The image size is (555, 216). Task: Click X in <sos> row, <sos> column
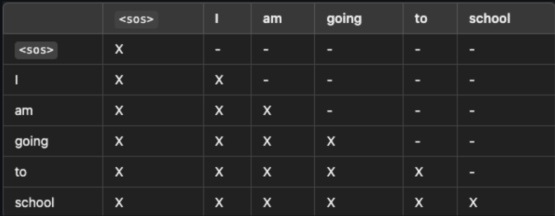pyautogui.click(x=119, y=50)
